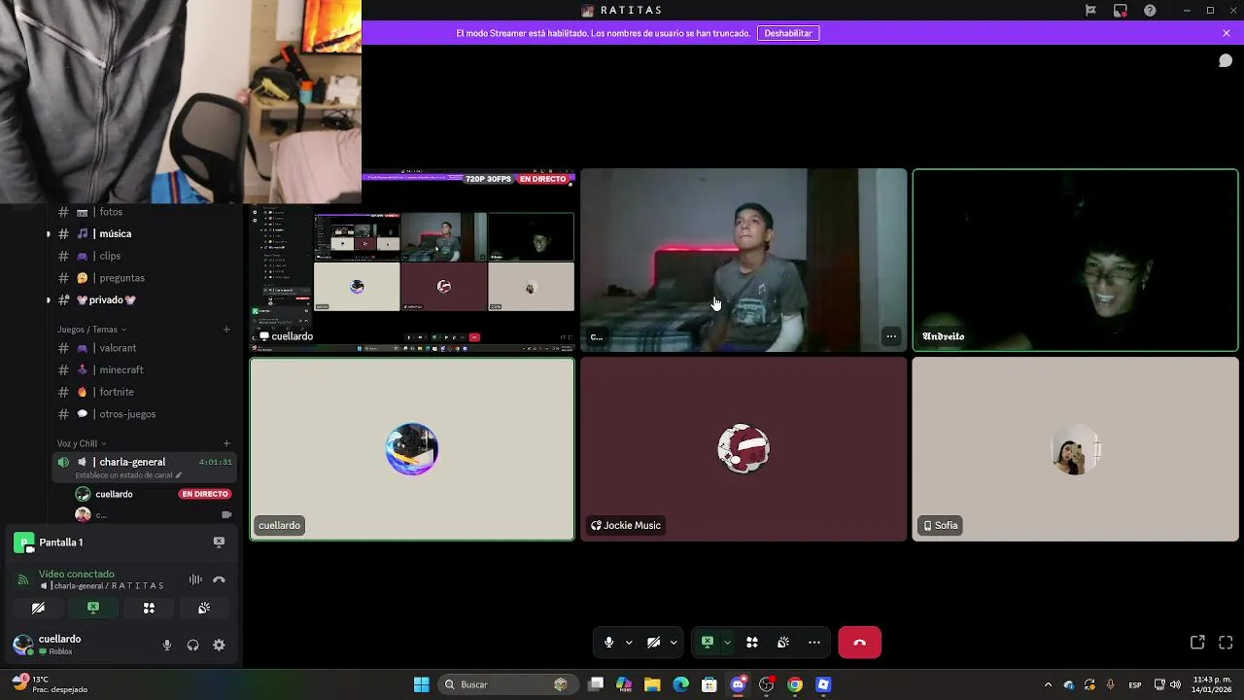Enter full screen call view
Viewport: 1244px width, 700px height.
pyautogui.click(x=1226, y=643)
